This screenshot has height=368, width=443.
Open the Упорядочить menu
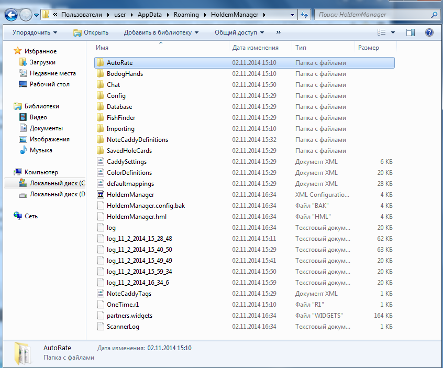tap(35, 32)
